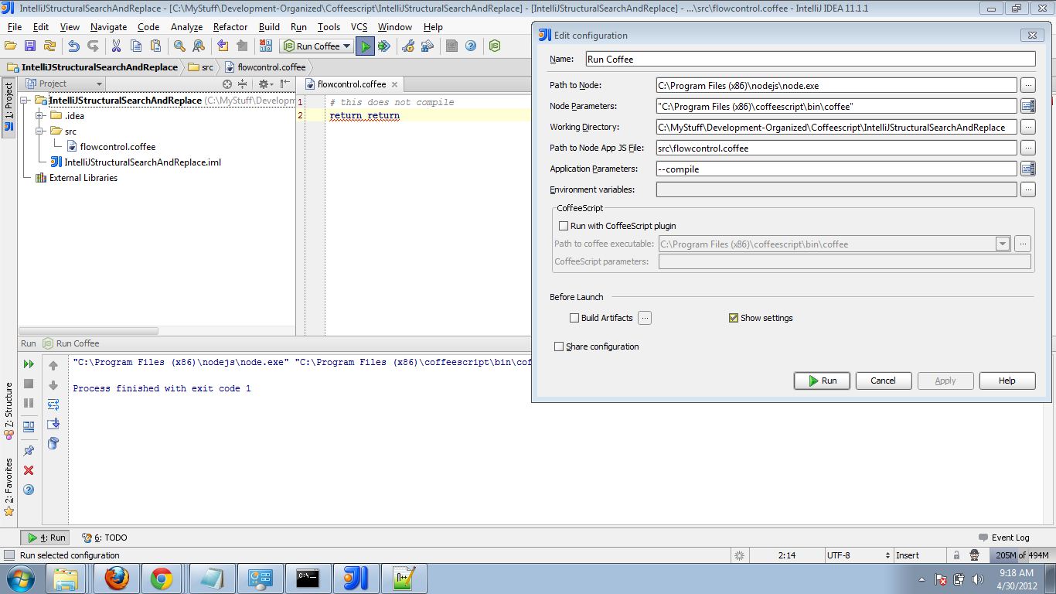Expand the .idea folder
This screenshot has width=1056, height=594.
39,116
